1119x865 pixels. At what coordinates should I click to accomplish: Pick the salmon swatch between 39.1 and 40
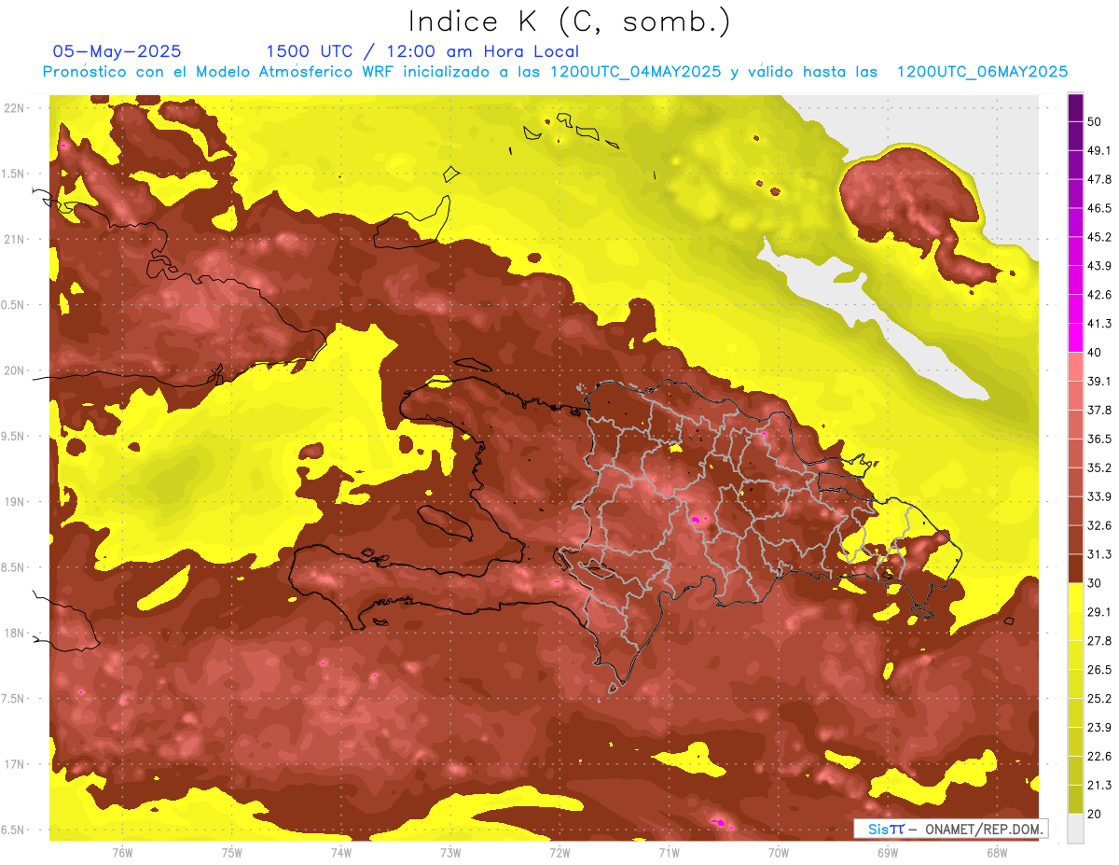[1075, 367]
